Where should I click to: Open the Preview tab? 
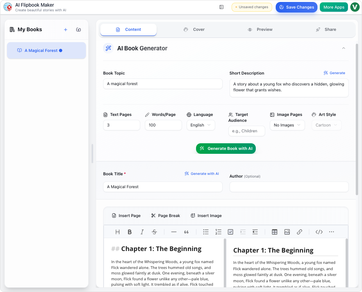[260, 29]
